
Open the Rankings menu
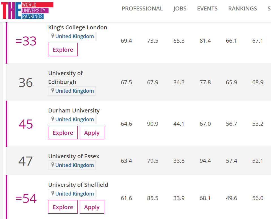click(x=242, y=8)
